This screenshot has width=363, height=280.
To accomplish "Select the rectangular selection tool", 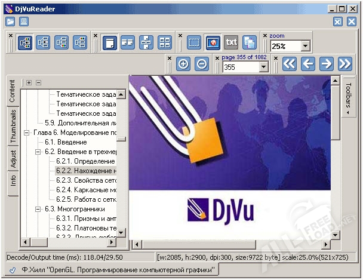I will coord(194,42).
